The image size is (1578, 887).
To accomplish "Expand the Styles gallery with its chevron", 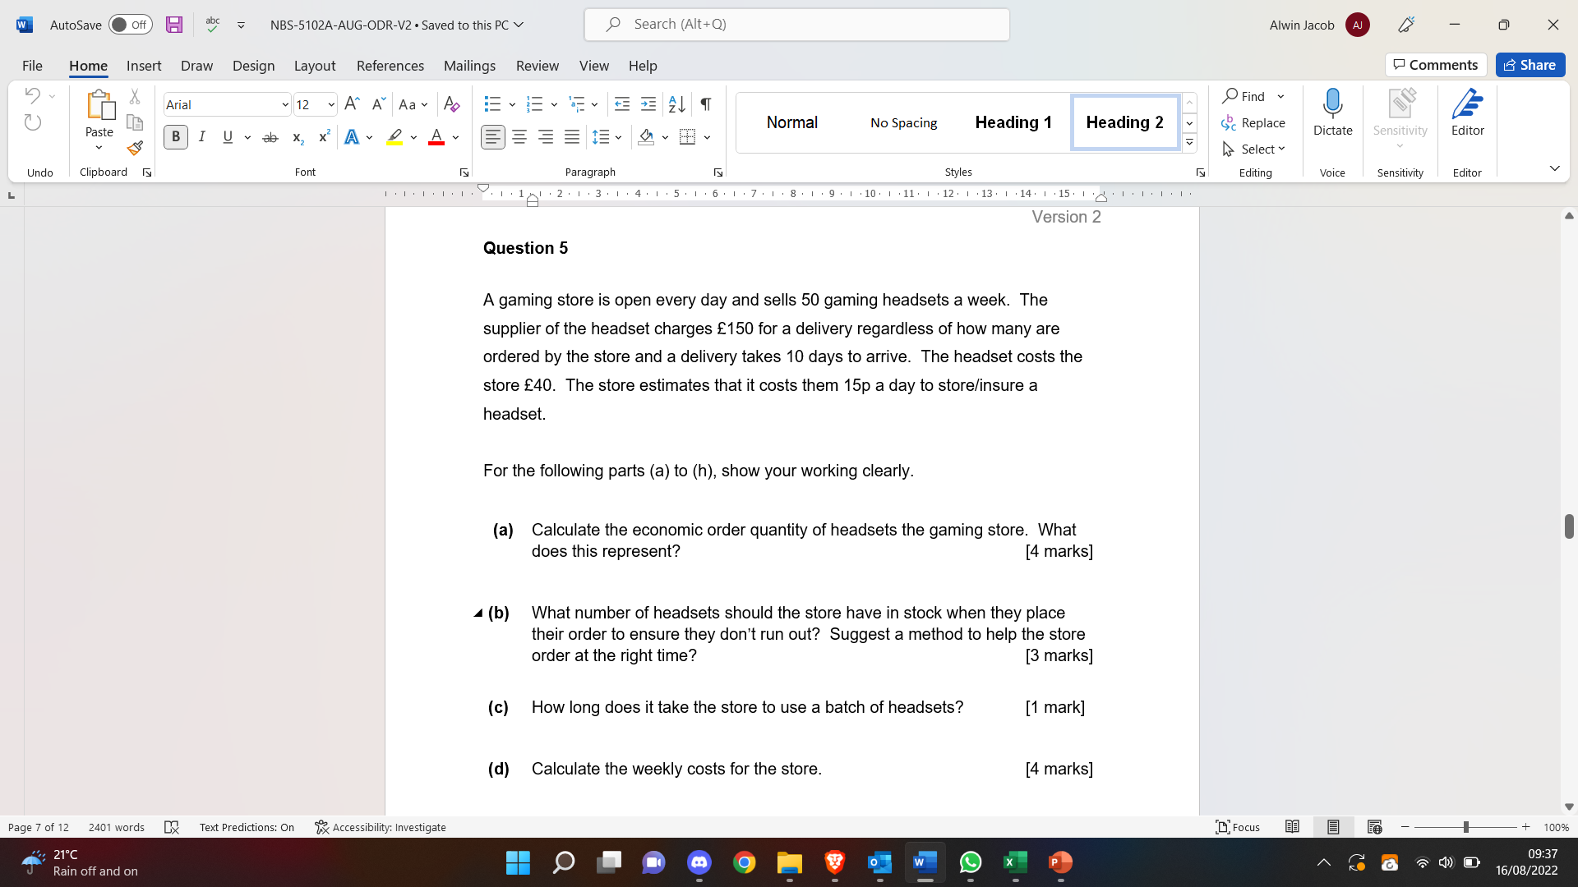I will [1189, 142].
